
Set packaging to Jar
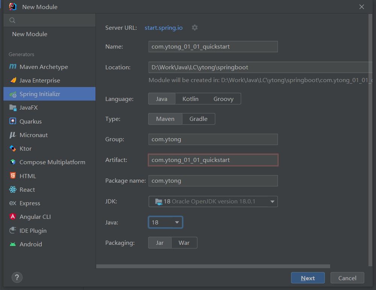[160, 243]
